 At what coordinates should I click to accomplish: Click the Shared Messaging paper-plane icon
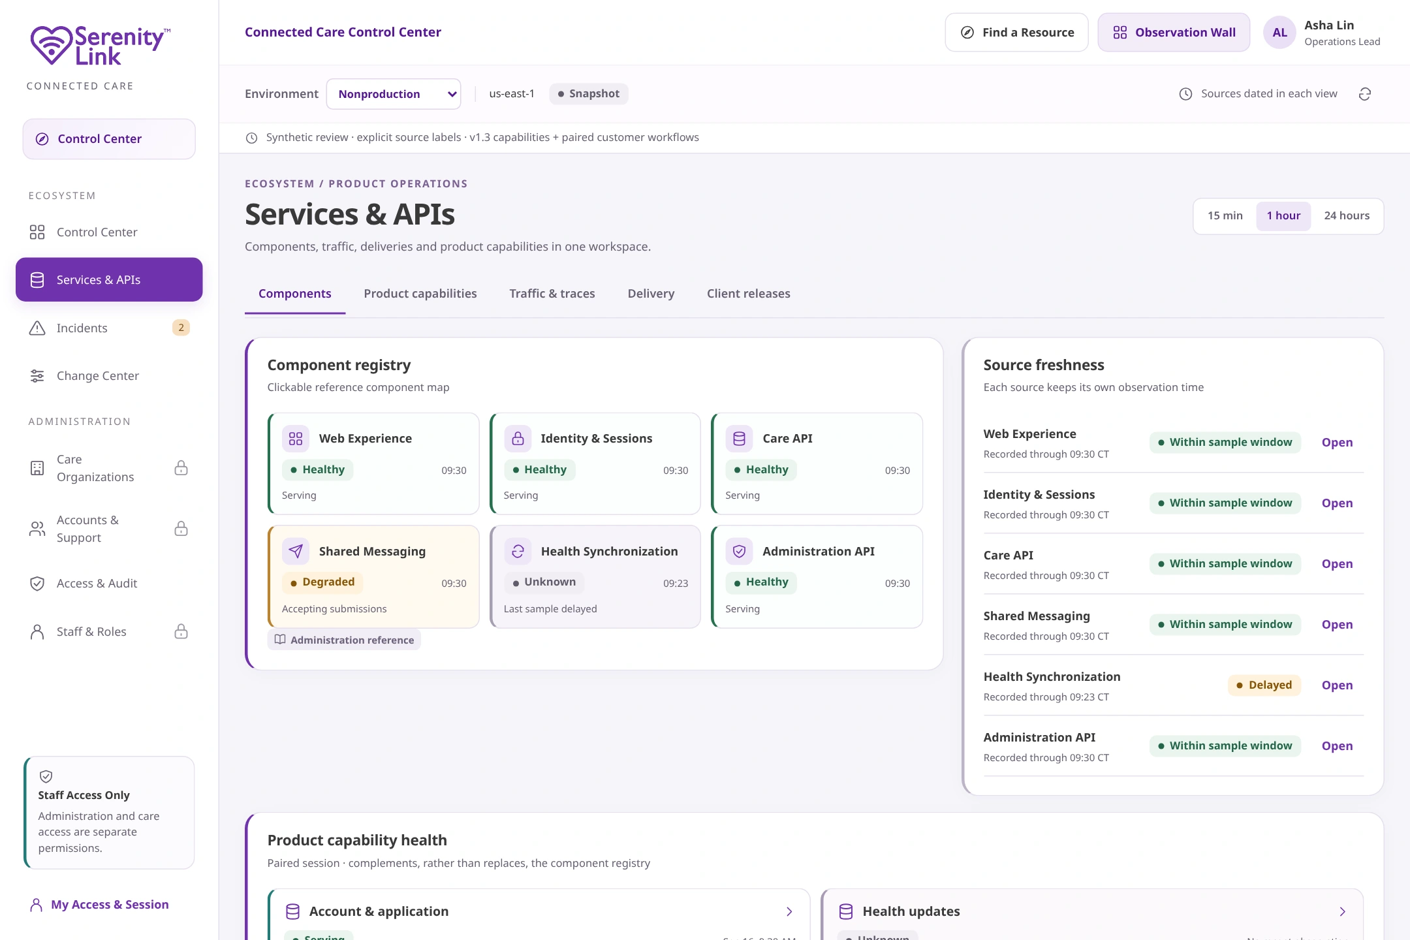[x=296, y=552]
